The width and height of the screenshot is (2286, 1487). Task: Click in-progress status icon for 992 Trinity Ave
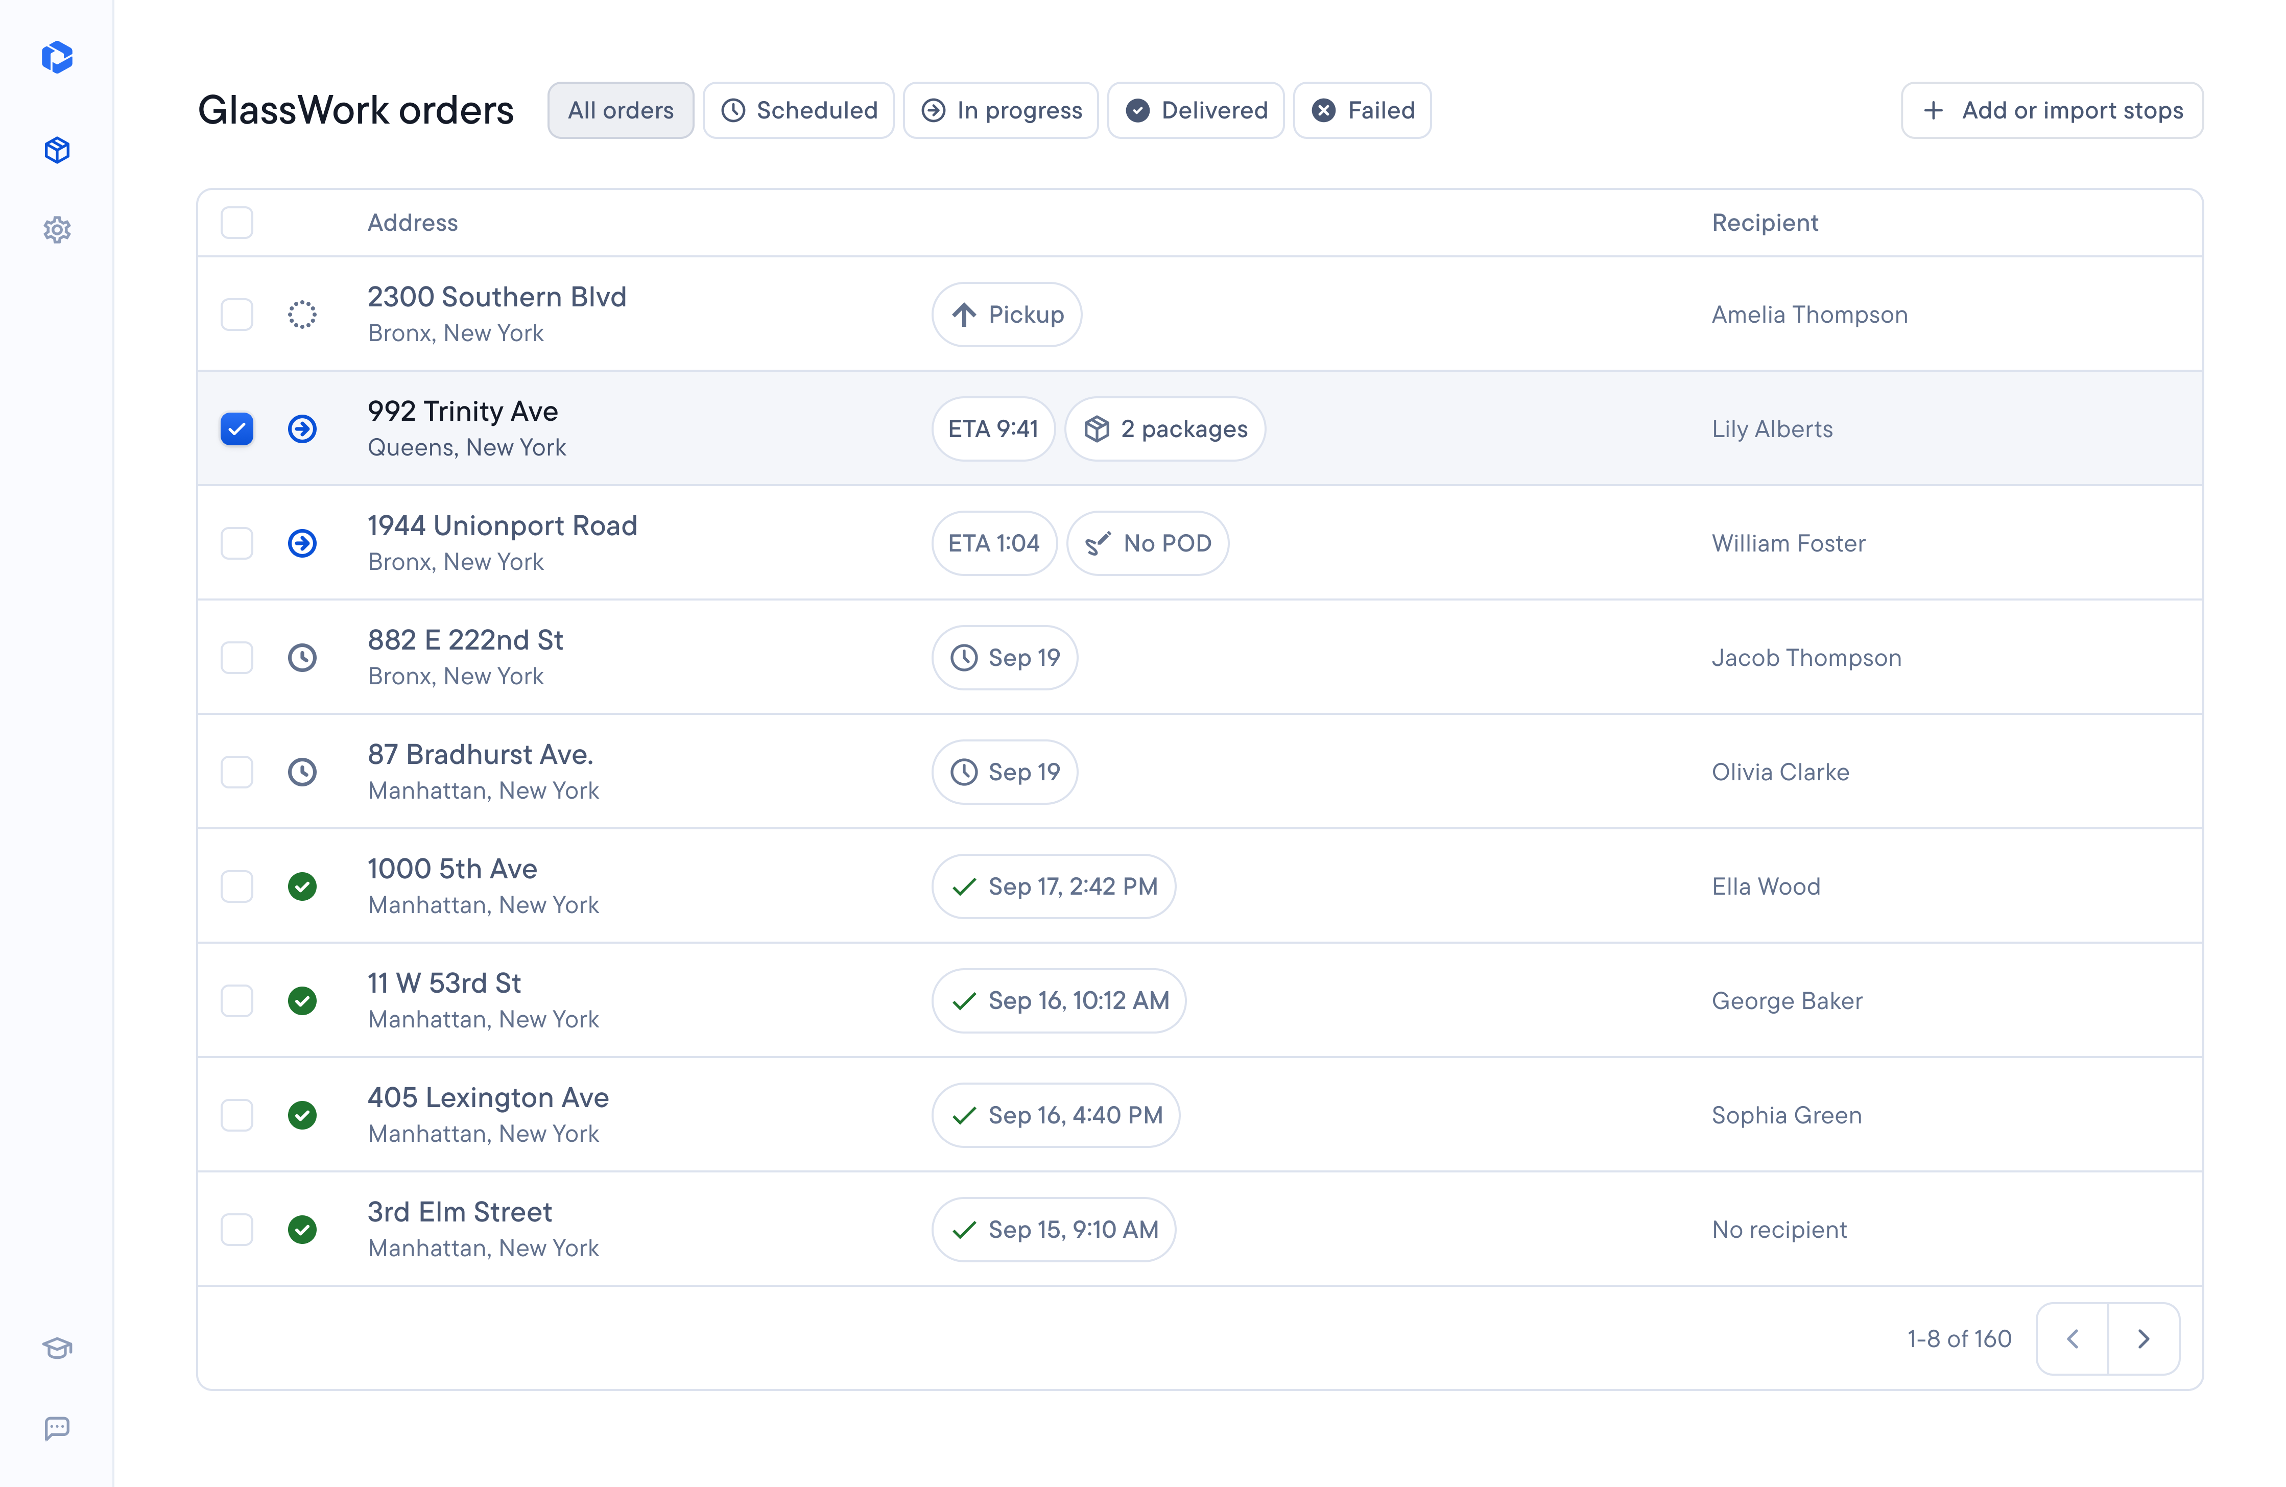[x=302, y=428]
